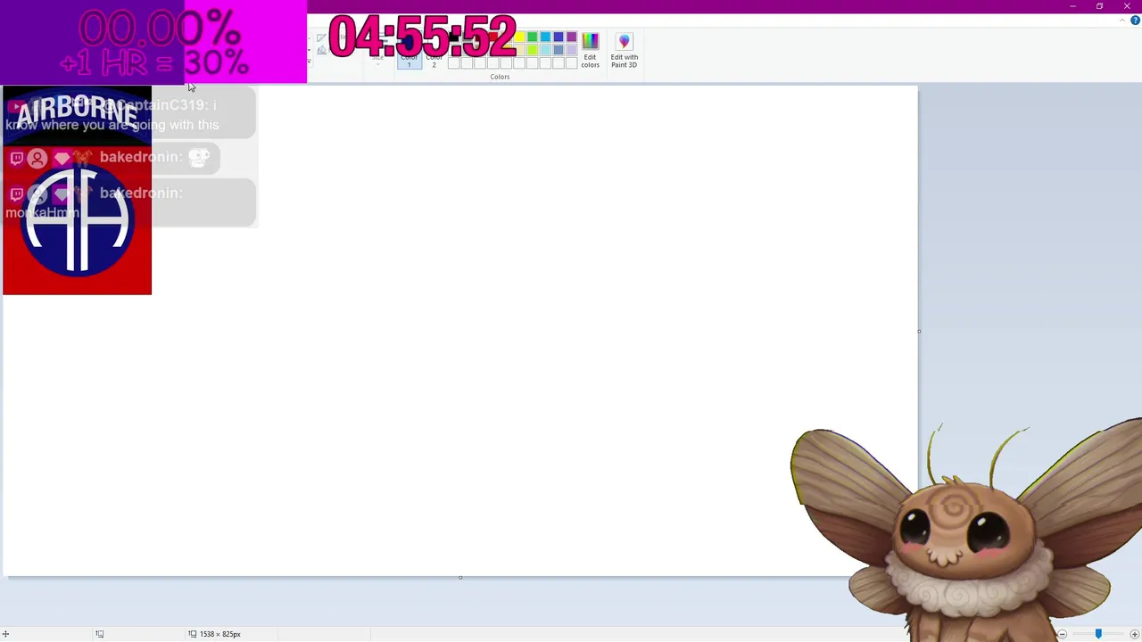Click the last empty custom color slot
Viewport: 1142px width, 642px height.
click(x=571, y=62)
